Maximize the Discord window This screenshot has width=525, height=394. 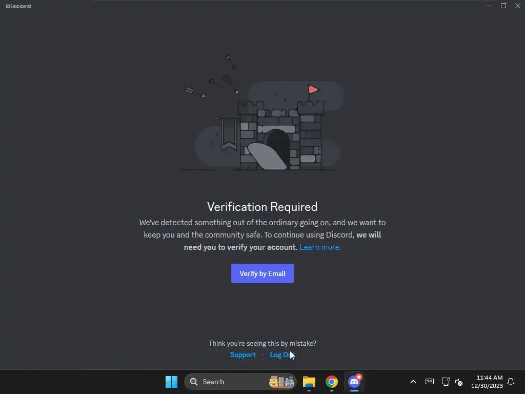(503, 6)
